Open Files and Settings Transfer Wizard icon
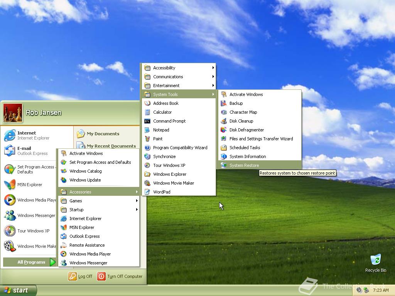The image size is (395, 296). click(x=223, y=139)
